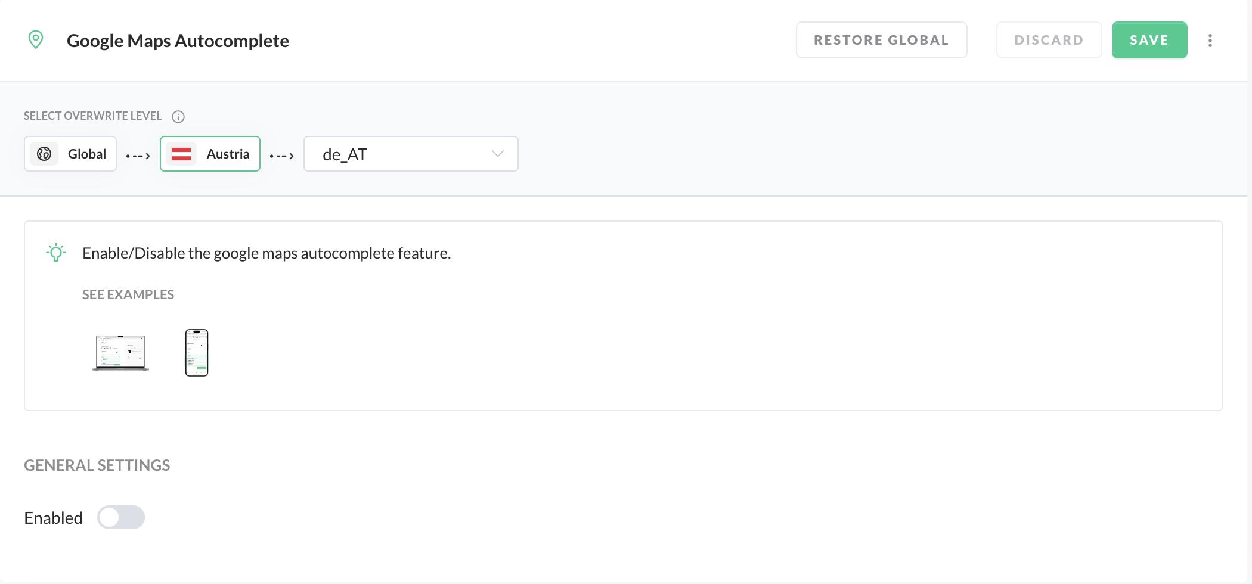Click the Restore Global button

[881, 40]
